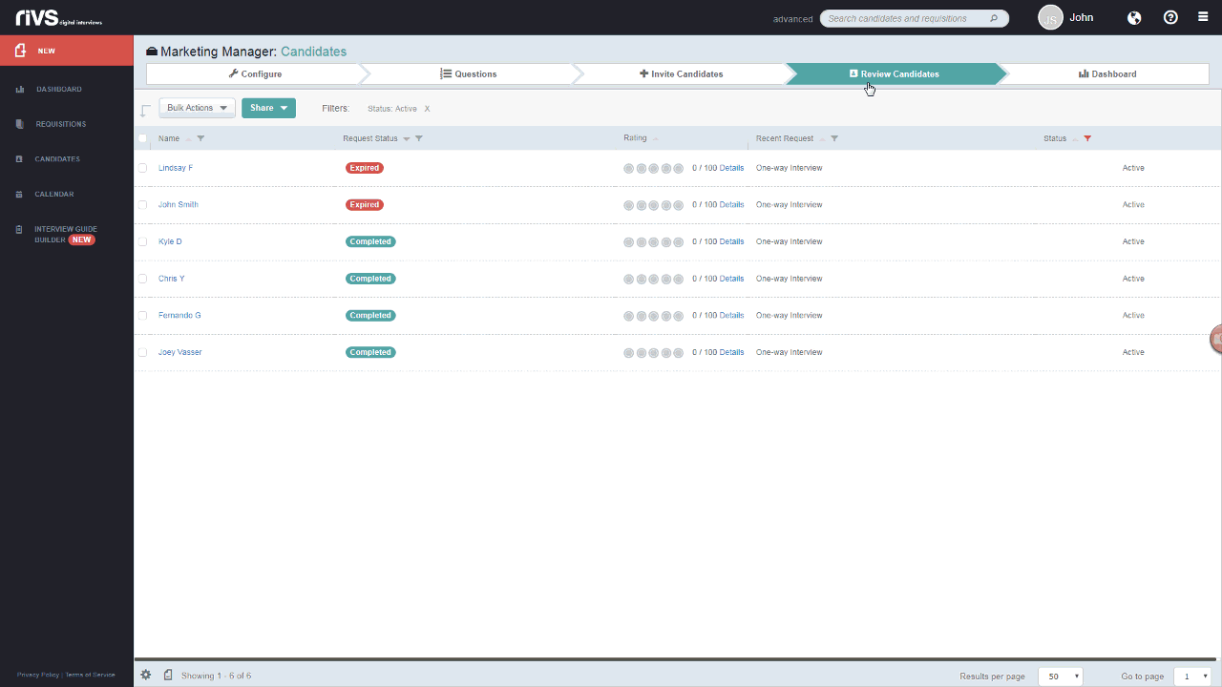
Task: Click the first rating circle for Lindsay F
Action: [629, 168]
